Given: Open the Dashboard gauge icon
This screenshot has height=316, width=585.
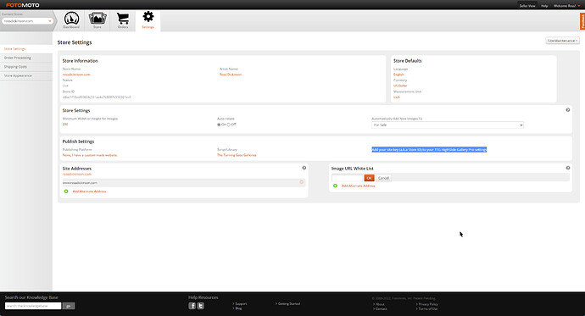Looking at the screenshot, I should [71, 20].
